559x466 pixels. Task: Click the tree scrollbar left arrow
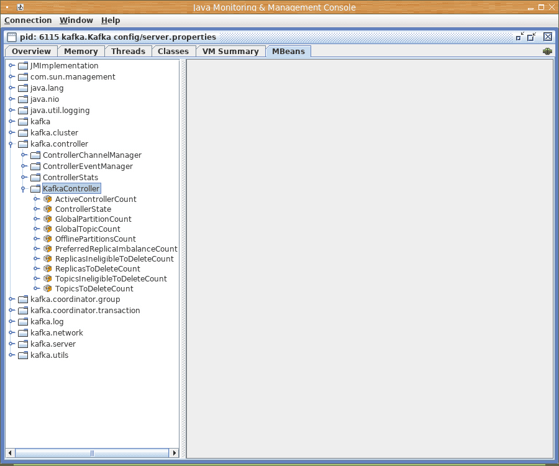point(10,453)
